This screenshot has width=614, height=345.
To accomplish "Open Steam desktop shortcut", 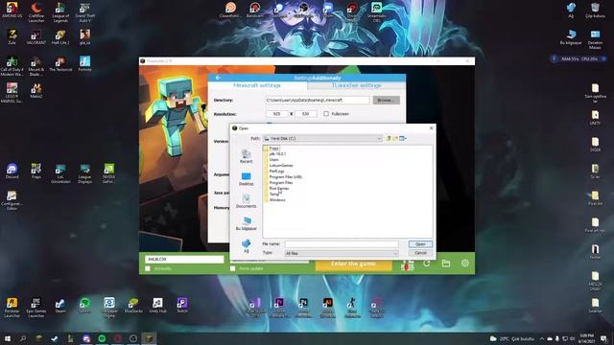I will point(60,306).
